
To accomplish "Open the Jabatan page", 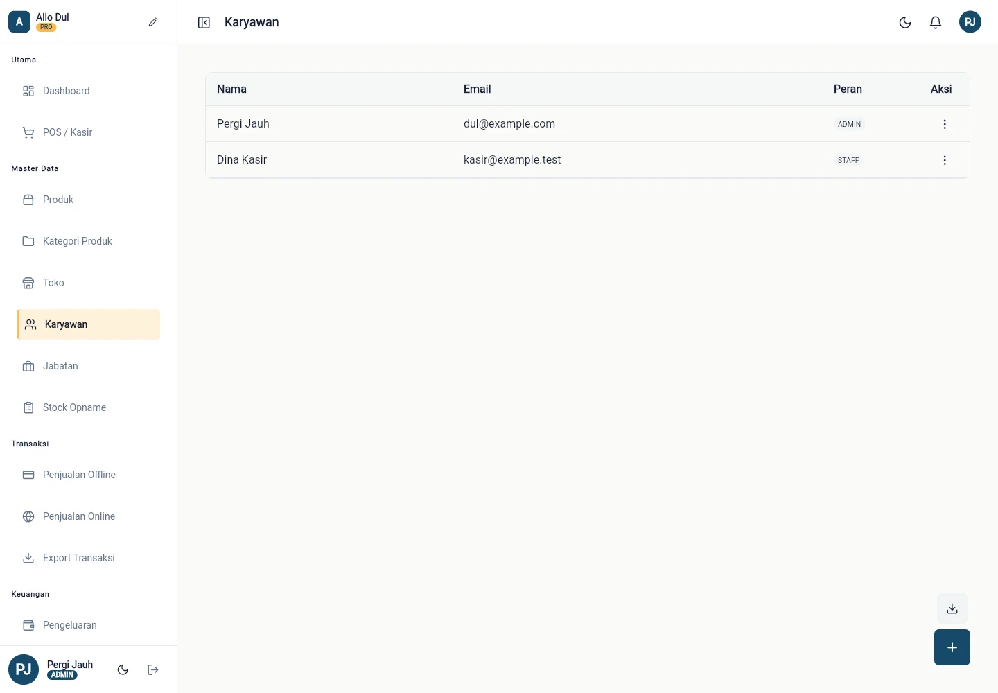I will tap(88, 366).
